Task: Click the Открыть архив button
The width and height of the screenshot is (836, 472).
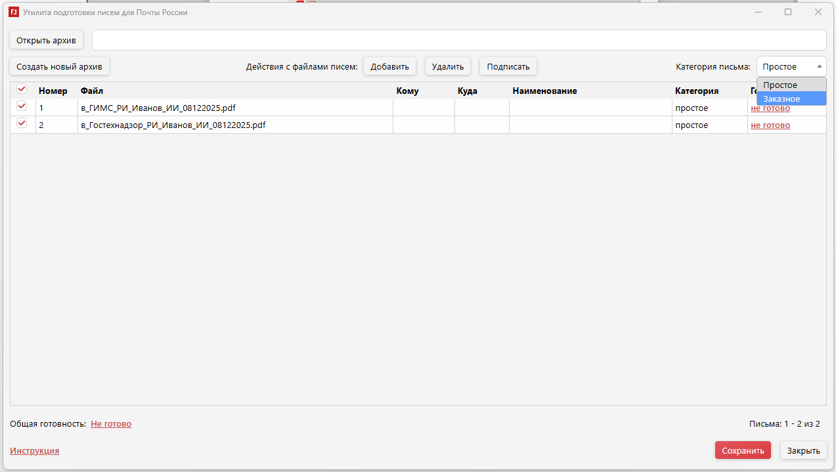Action: 46,40
